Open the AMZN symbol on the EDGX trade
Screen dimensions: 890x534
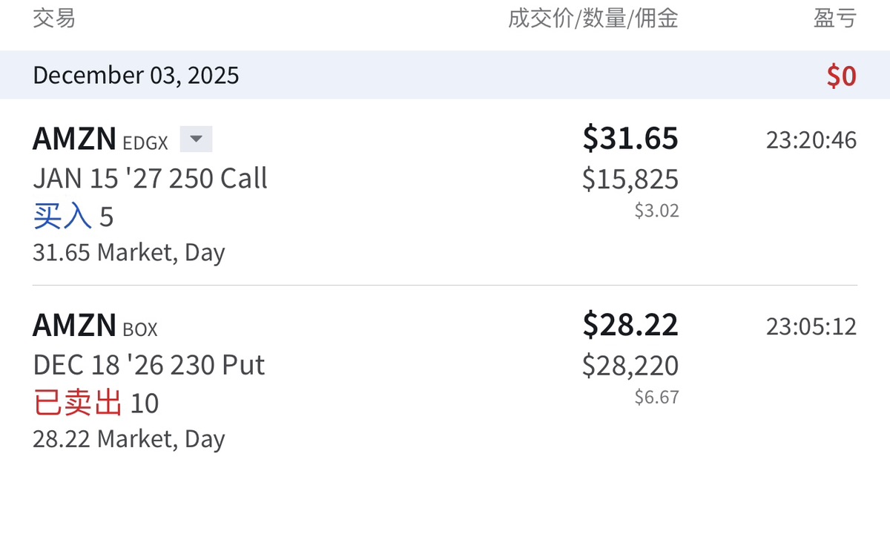point(74,139)
